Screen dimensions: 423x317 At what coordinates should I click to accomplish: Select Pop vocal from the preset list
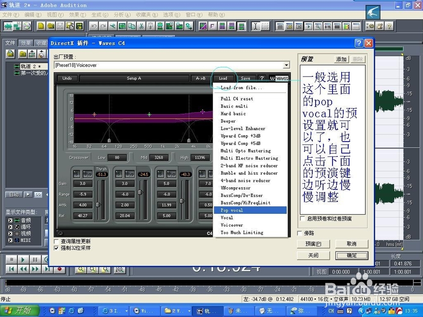(x=232, y=210)
